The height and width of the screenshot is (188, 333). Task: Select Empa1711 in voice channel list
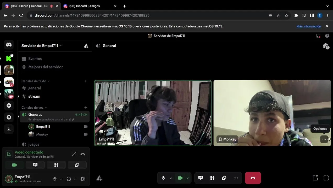58,127
